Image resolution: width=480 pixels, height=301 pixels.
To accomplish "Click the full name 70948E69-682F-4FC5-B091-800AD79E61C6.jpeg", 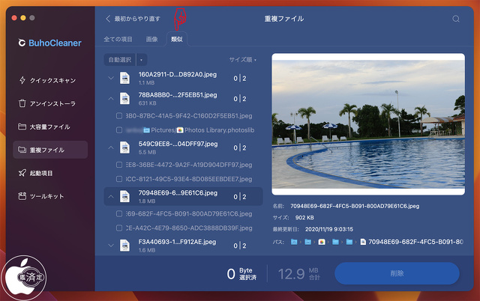I will click(x=355, y=206).
